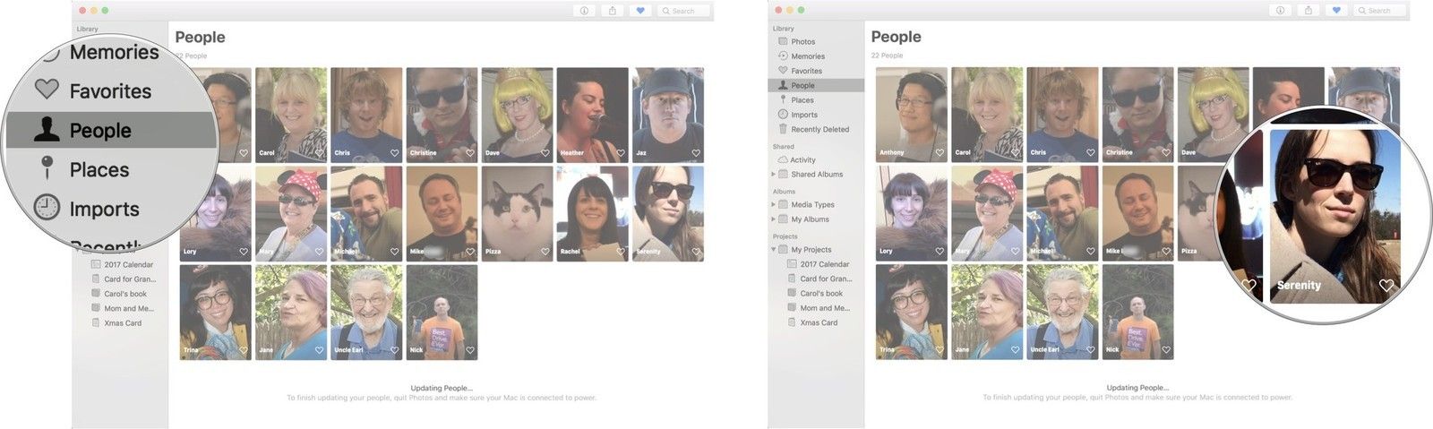
Task: Click the magnified Imports clock icon
Action: point(47,209)
